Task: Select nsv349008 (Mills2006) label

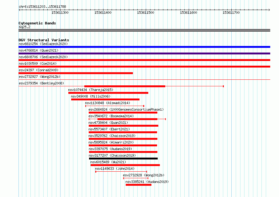Action: coord(91,96)
